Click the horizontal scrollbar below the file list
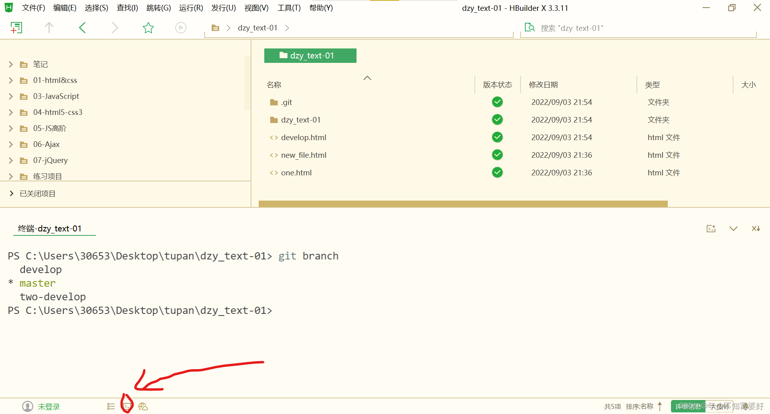770x414 pixels. coord(461,204)
